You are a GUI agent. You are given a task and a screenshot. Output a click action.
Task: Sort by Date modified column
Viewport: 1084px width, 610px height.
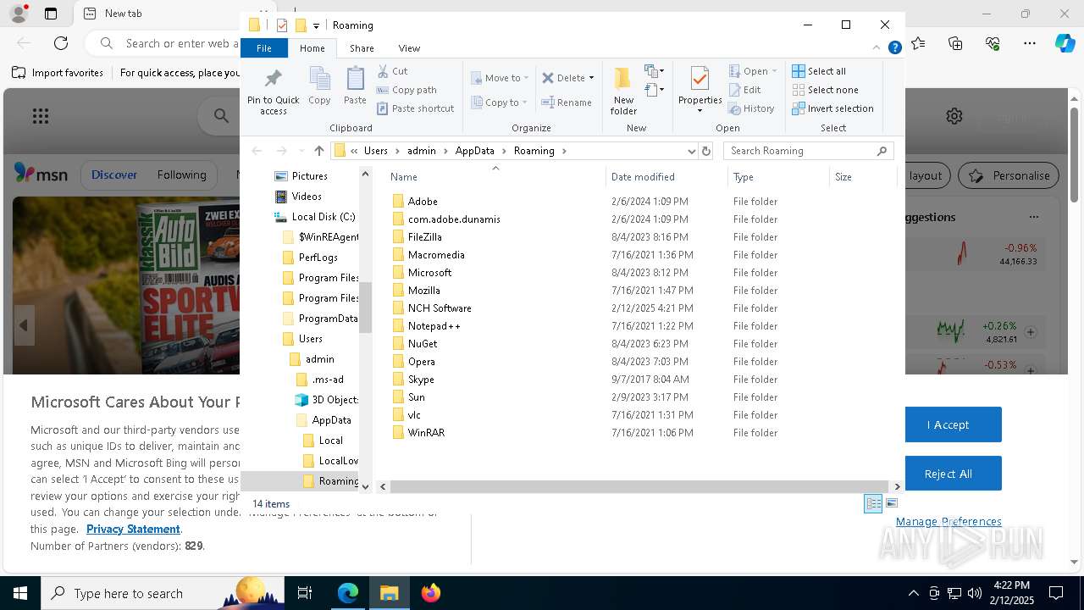(643, 177)
